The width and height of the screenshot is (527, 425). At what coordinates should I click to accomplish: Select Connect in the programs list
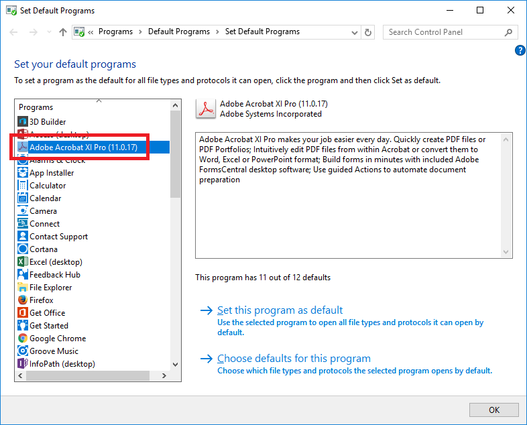[x=44, y=224]
